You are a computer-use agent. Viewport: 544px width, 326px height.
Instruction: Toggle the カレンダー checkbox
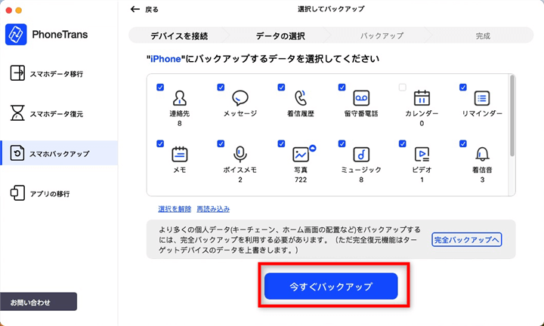[x=403, y=88]
